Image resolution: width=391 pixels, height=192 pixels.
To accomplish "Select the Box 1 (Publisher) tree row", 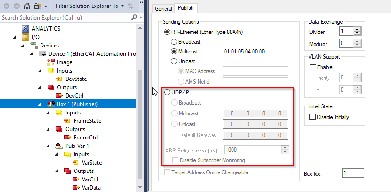I will click(x=68, y=104).
